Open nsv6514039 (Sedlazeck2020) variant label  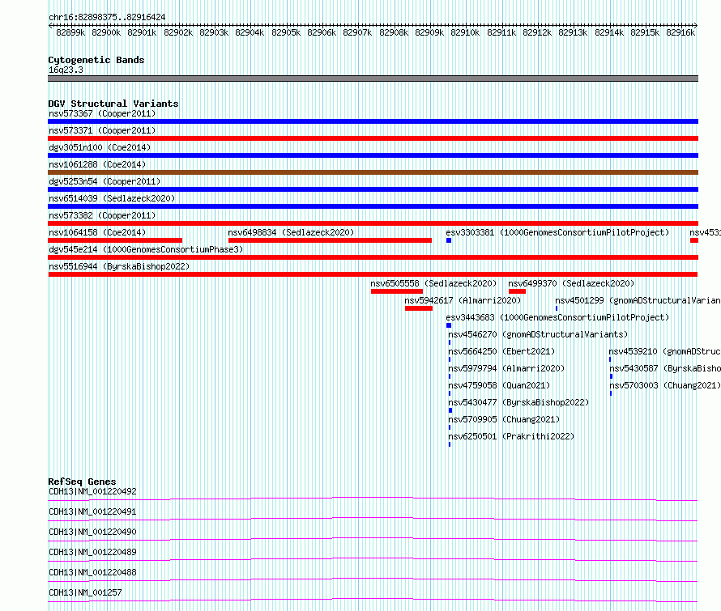click(112, 198)
